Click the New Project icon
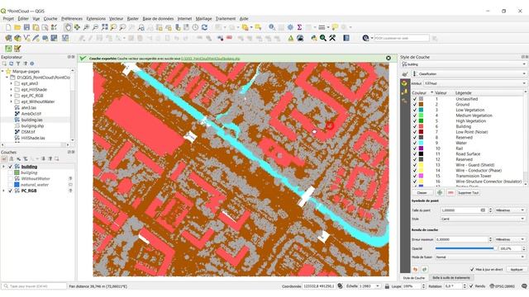Screen dimensions: 529x297 8,27
